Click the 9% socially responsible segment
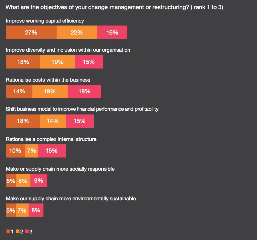This screenshot has width=257, height=240. coord(39,181)
